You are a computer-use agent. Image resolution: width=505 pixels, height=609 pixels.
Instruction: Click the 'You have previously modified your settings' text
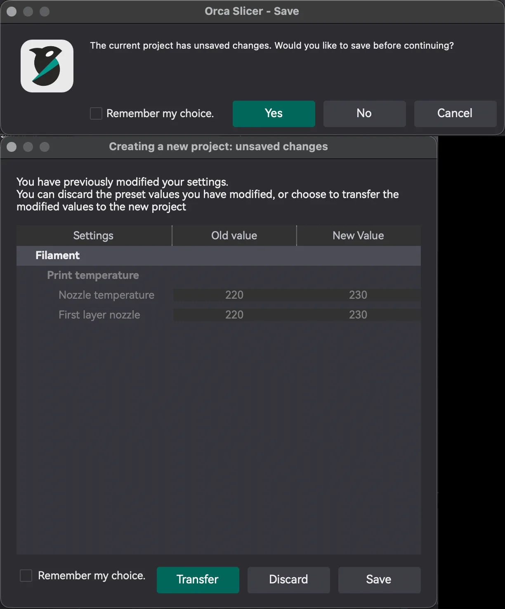(122, 182)
